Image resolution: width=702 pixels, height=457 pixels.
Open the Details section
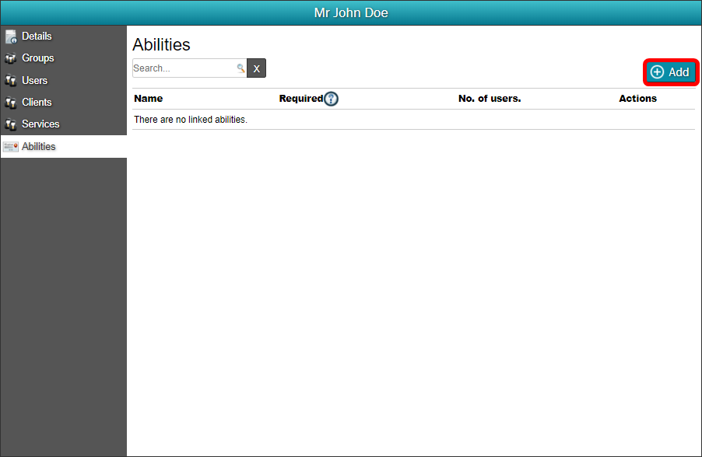pyautogui.click(x=64, y=37)
